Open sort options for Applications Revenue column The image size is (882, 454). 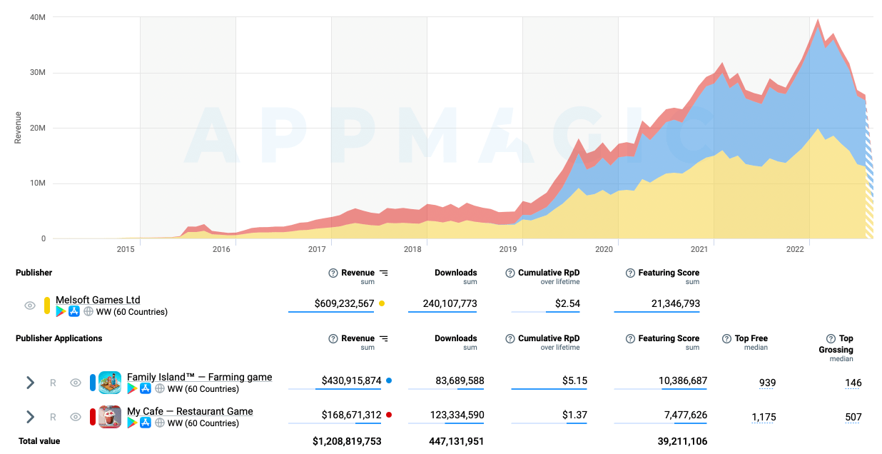click(384, 338)
